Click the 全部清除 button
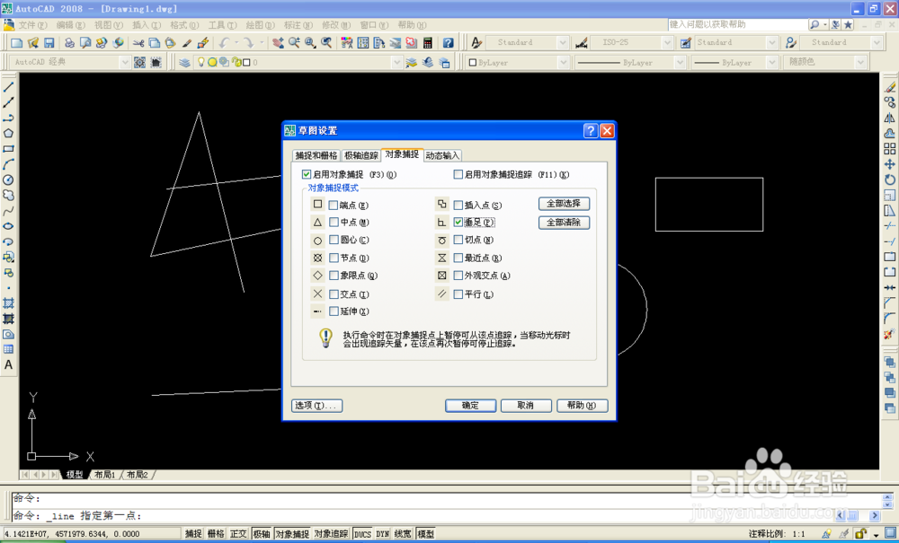The height and width of the screenshot is (543, 899). (x=565, y=223)
